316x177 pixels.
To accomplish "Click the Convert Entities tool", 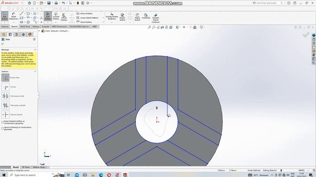I will point(56,16).
